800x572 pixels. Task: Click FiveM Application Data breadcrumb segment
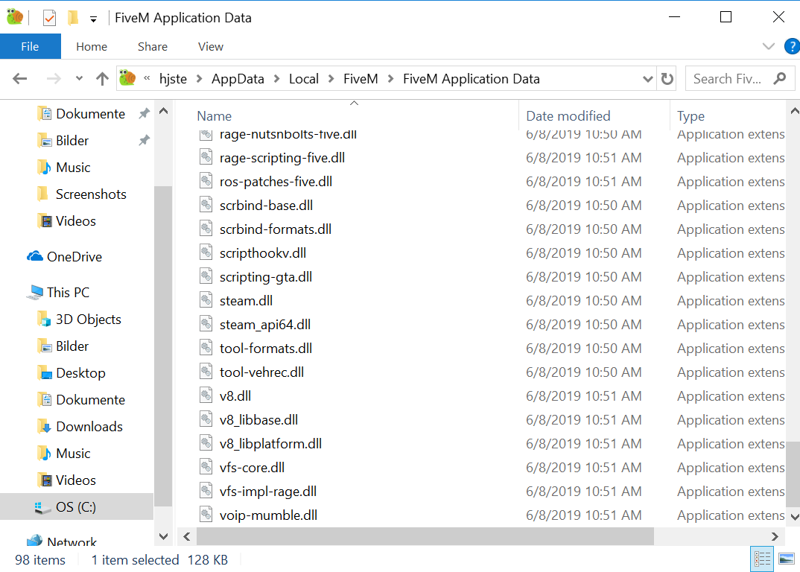(x=472, y=79)
